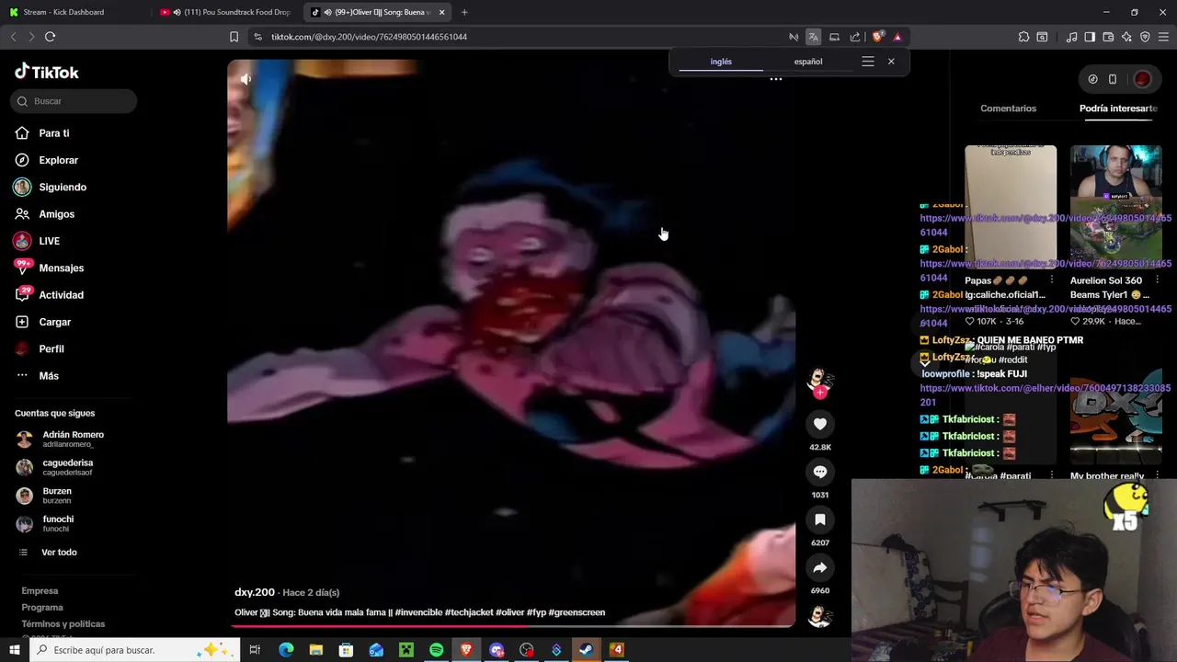Share the video using the arrow icon

click(x=820, y=567)
